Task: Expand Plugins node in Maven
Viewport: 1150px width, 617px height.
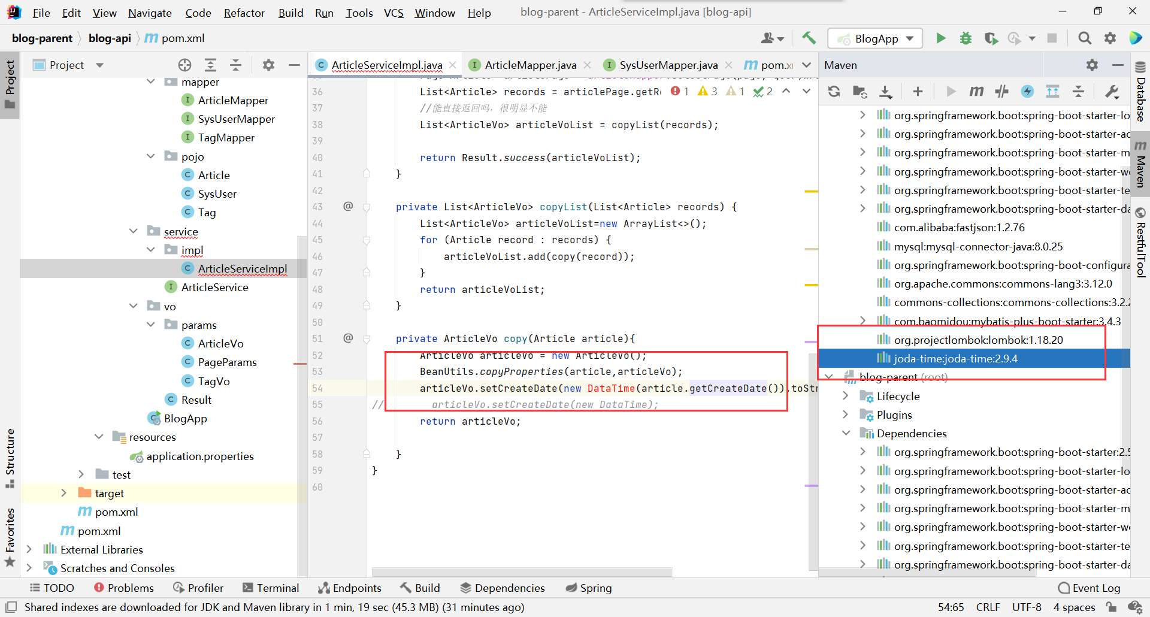Action: pos(845,415)
